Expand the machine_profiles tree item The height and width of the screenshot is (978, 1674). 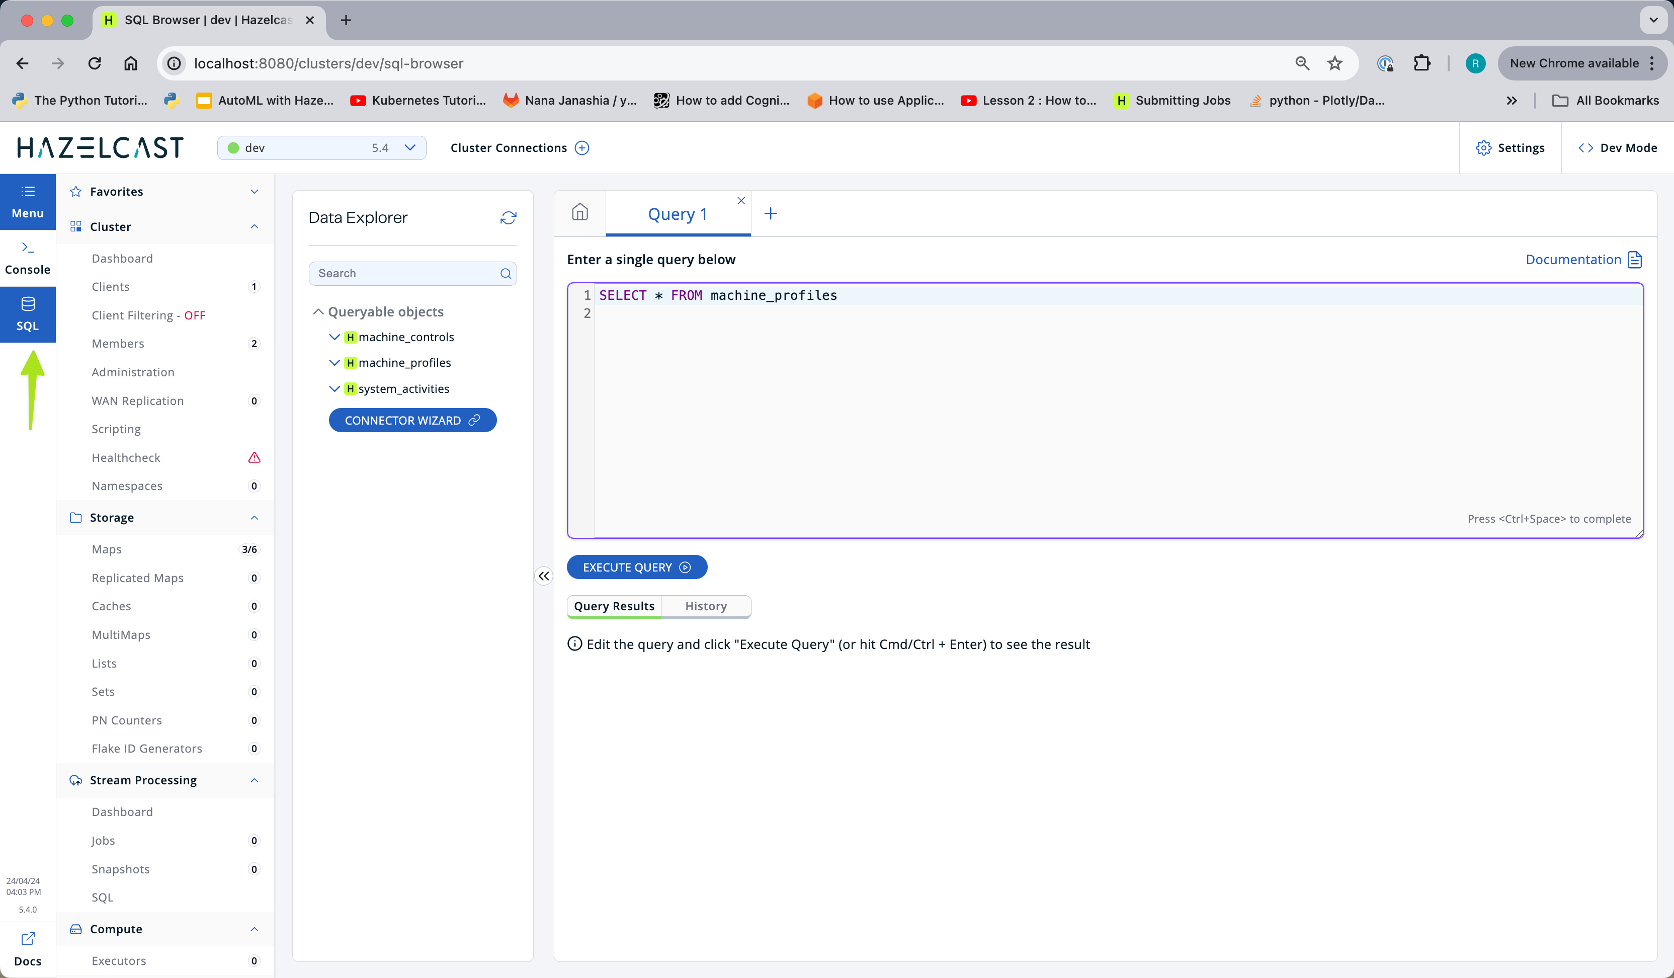point(335,363)
